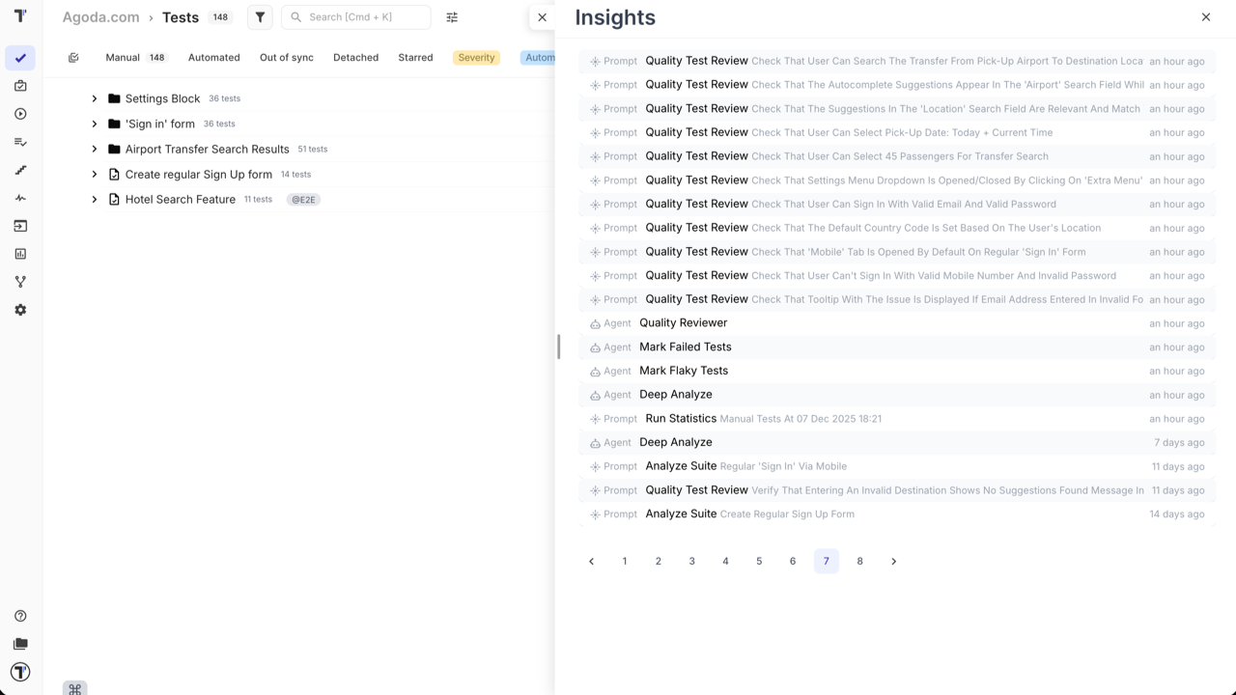Open the import tests icon

(x=20, y=226)
